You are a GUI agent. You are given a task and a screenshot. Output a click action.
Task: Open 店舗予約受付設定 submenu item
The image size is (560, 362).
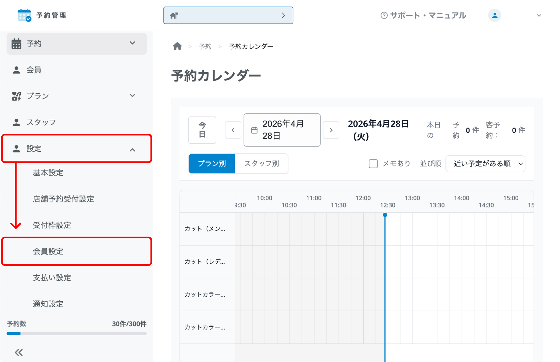[x=64, y=199]
